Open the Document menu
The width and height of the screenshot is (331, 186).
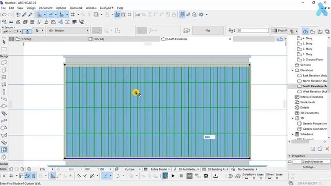(x=46, y=8)
